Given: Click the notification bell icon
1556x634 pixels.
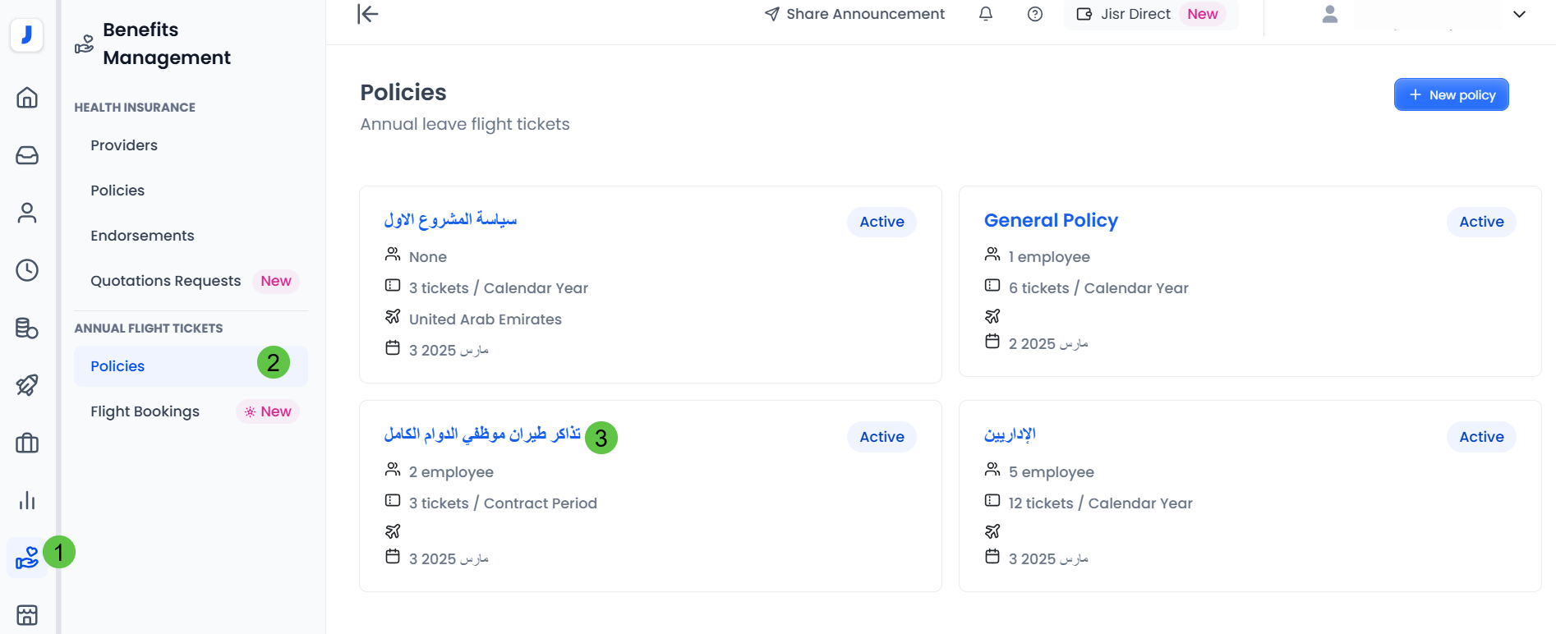Looking at the screenshot, I should [986, 14].
